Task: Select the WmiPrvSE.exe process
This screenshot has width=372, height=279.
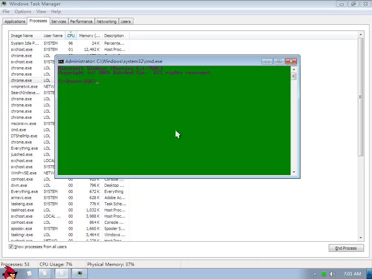Action: click(24, 173)
